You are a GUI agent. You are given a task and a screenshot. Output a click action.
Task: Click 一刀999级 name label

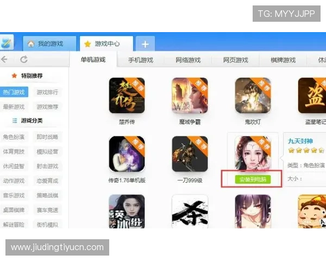click(x=190, y=180)
